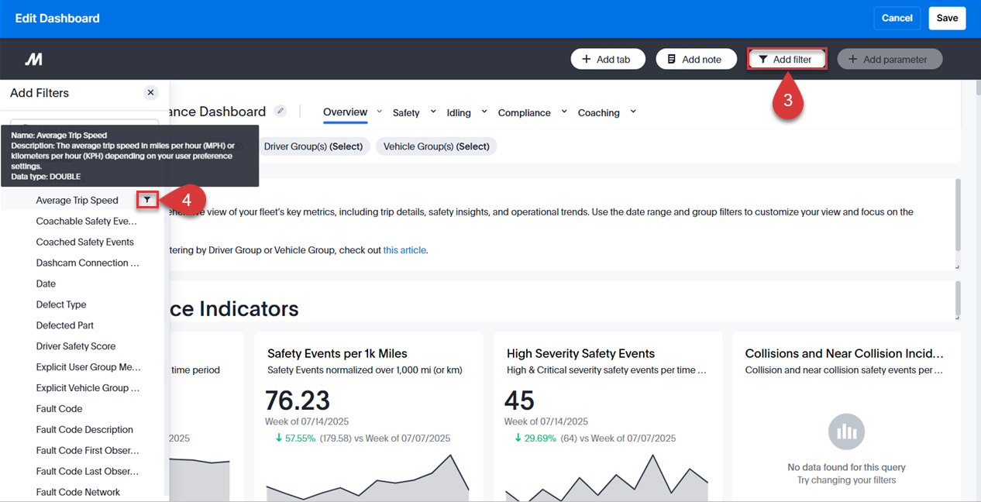
Task: Switch to the Compliance tab
Action: (524, 112)
